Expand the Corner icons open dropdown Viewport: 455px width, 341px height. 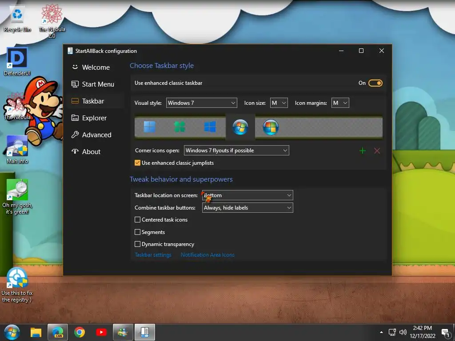click(236, 151)
